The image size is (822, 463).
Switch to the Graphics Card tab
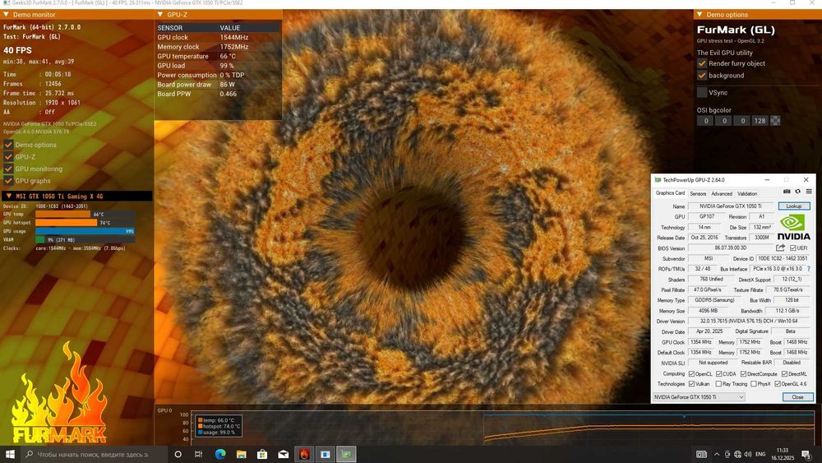click(670, 193)
